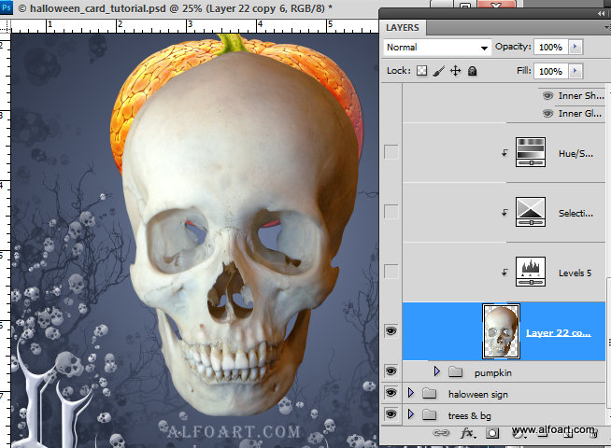Hide the Layer 22 copy layer

point(391,330)
